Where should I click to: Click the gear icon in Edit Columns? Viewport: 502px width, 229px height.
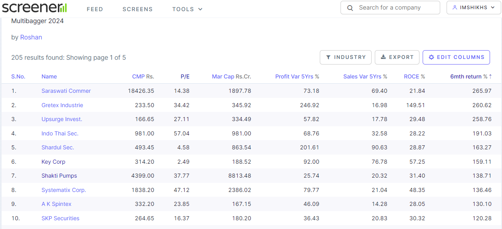(431, 57)
